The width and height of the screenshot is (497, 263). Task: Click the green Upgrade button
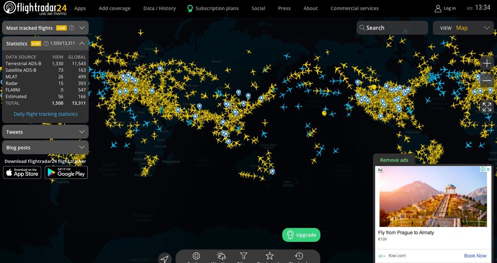click(x=302, y=235)
